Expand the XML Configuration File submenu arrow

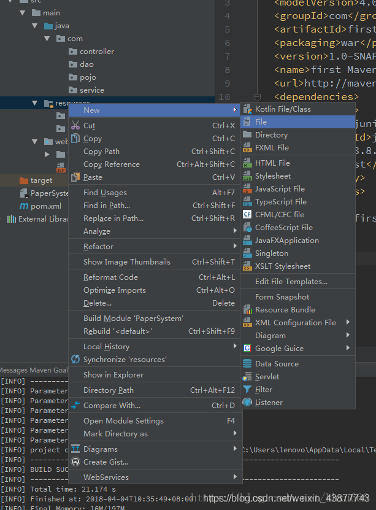click(x=348, y=323)
